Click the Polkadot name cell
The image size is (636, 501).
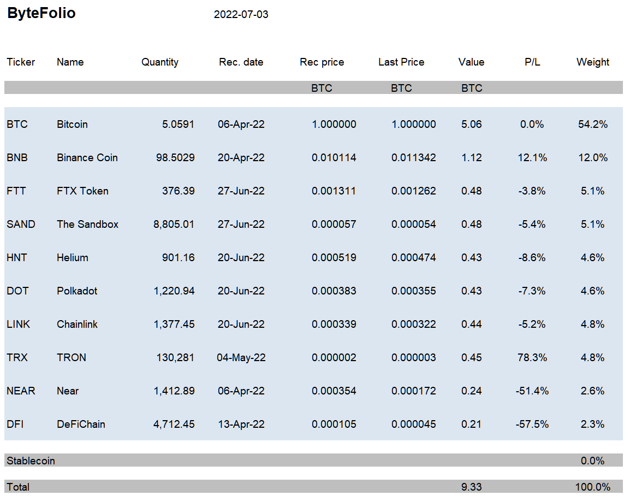click(77, 291)
